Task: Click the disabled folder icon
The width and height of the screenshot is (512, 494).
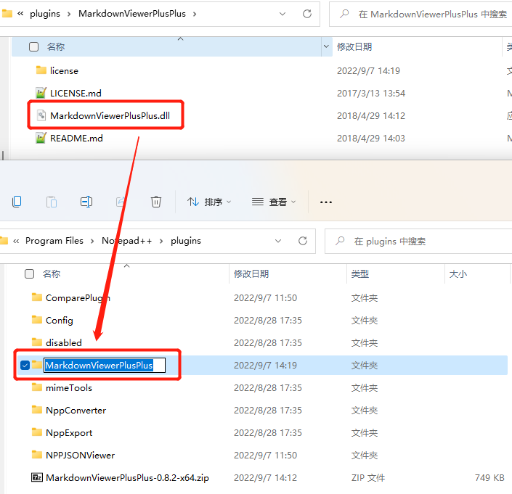Action: click(x=37, y=342)
